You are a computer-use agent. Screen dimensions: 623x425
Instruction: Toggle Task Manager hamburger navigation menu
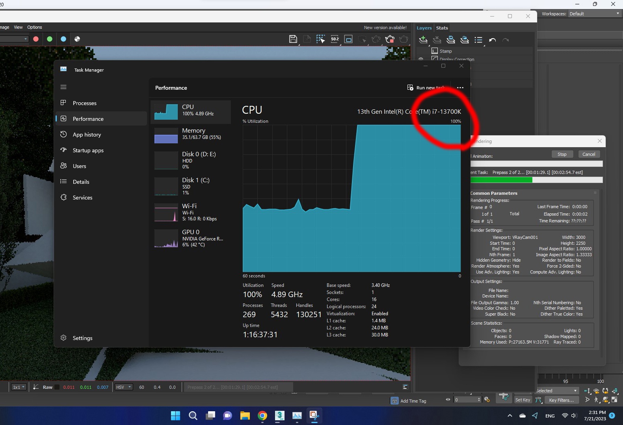click(63, 87)
